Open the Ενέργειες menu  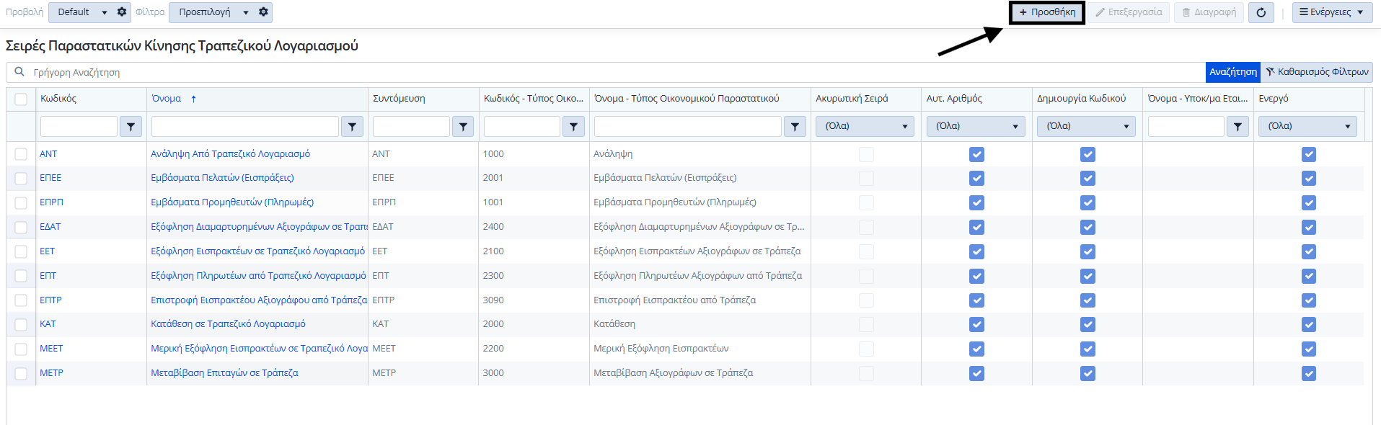click(1332, 12)
